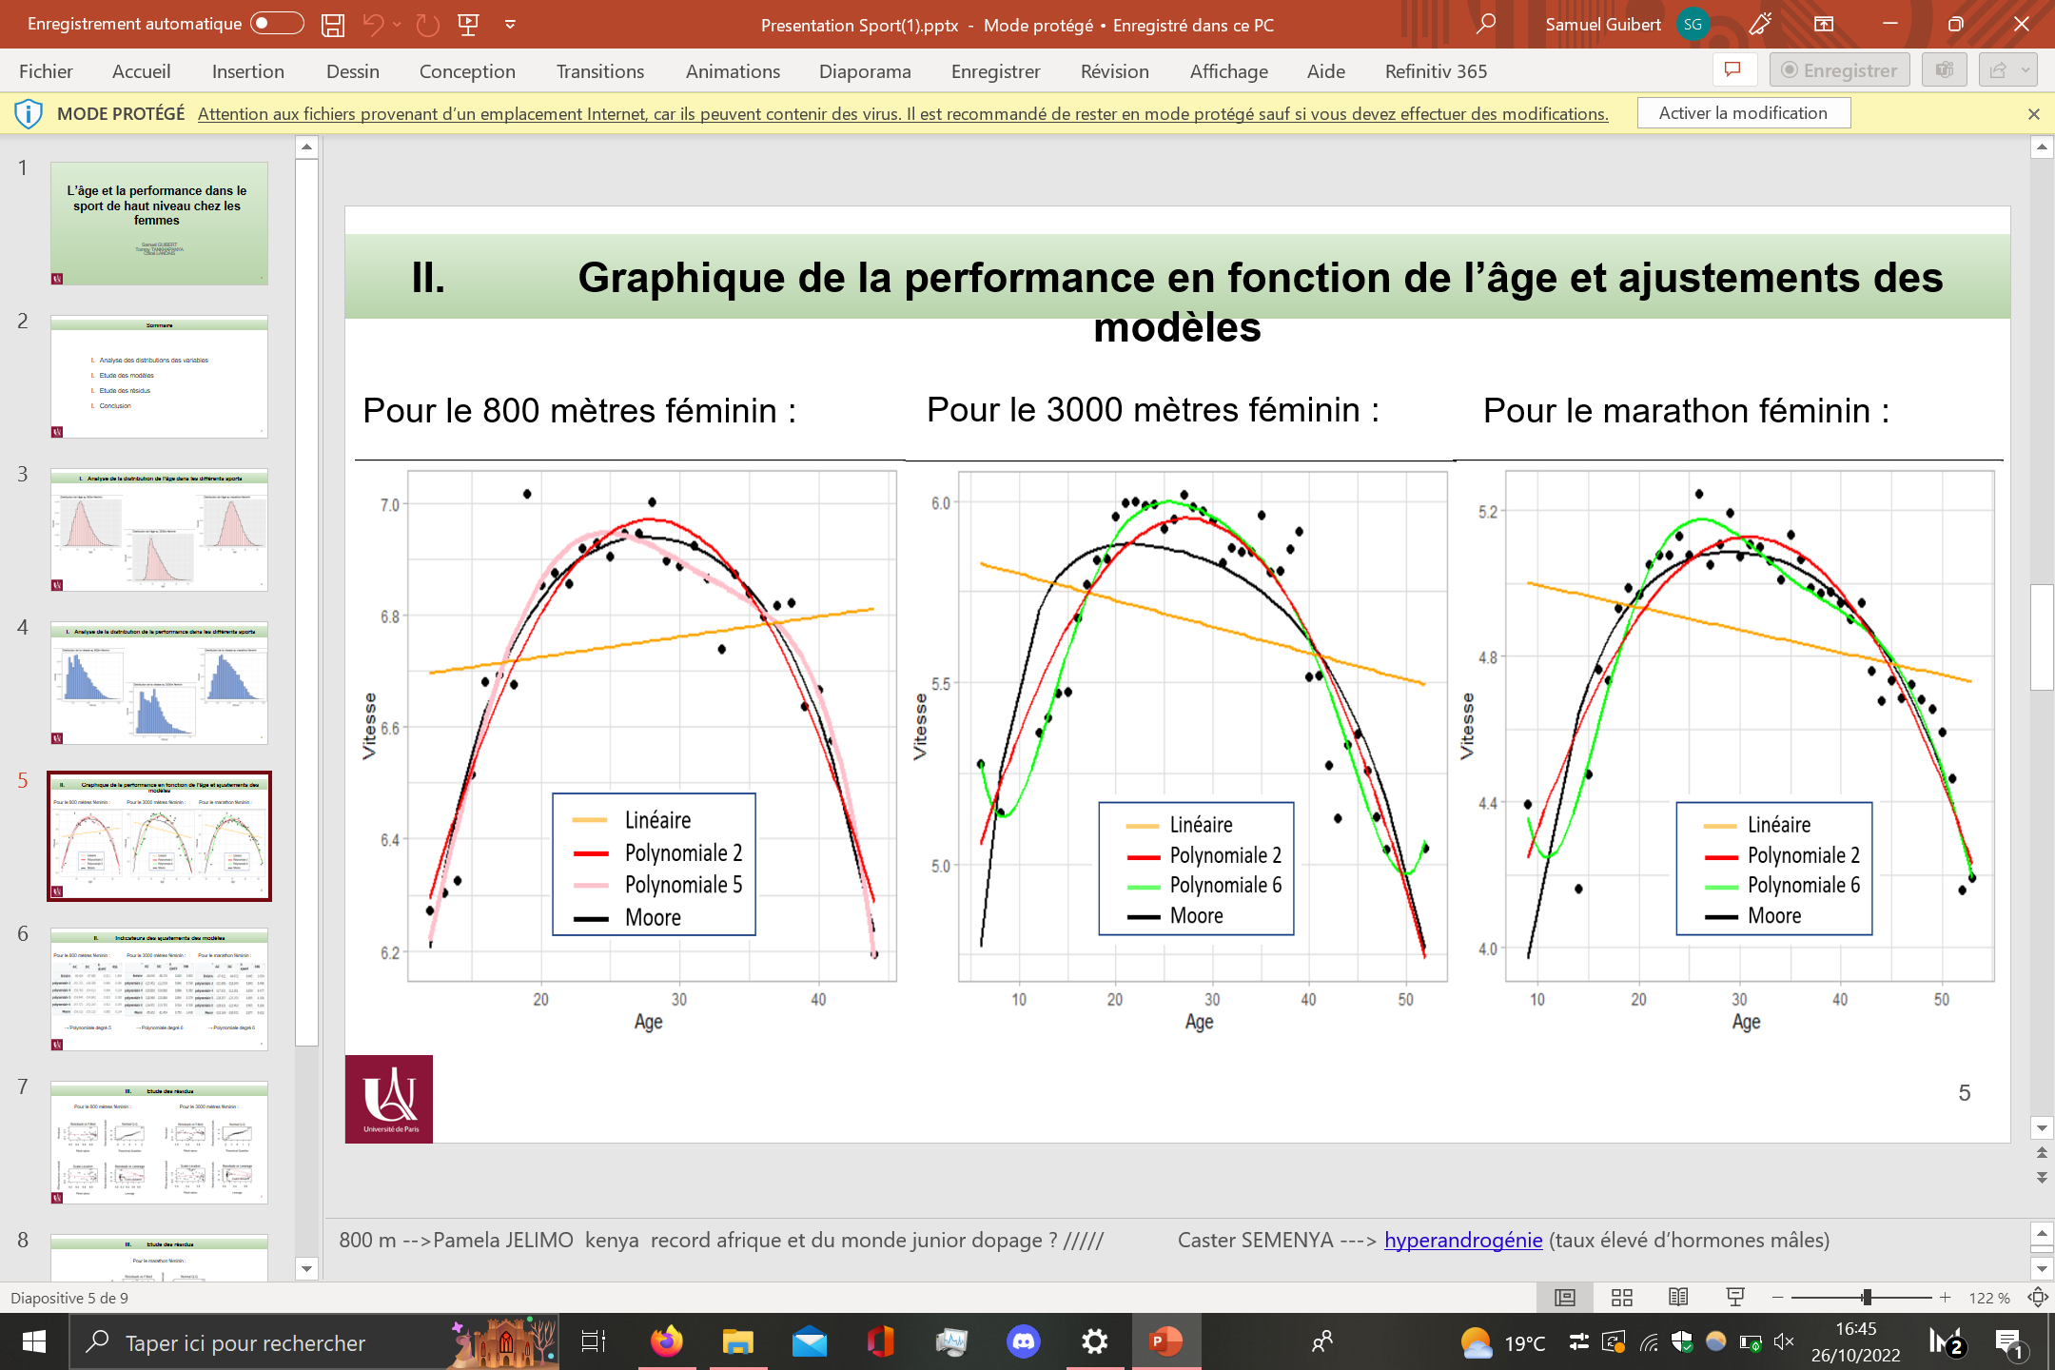Open the Révision tab
This screenshot has height=1370, width=2055.
coord(1115,71)
